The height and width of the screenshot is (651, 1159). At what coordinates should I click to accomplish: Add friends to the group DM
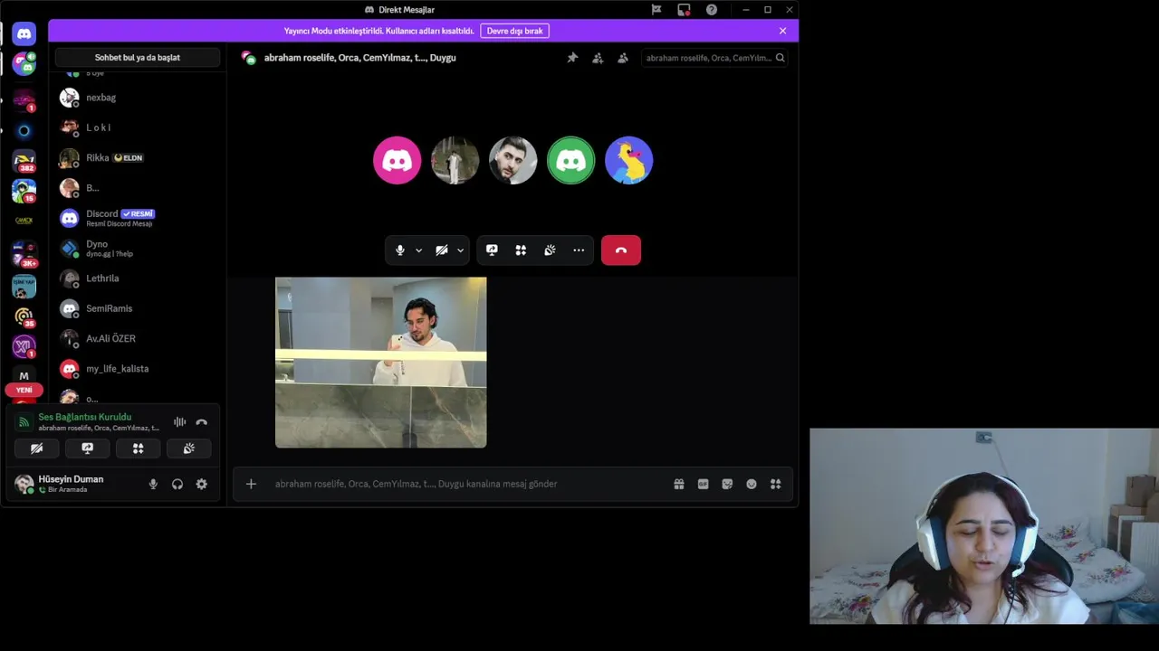[598, 58]
